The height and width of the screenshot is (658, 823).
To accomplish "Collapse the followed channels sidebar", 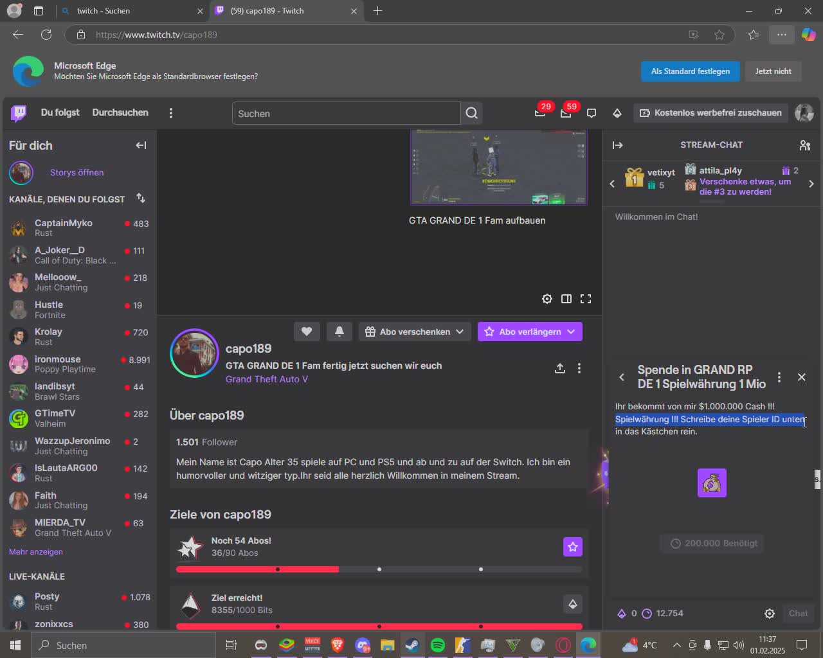I will click(140, 145).
